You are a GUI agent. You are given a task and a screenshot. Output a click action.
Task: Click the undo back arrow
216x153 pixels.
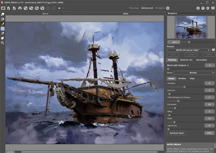(x=59, y=8)
